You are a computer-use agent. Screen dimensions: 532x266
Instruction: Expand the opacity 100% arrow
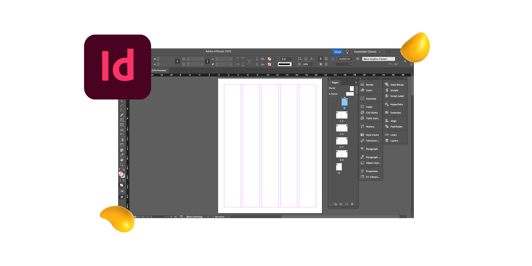click(x=314, y=64)
